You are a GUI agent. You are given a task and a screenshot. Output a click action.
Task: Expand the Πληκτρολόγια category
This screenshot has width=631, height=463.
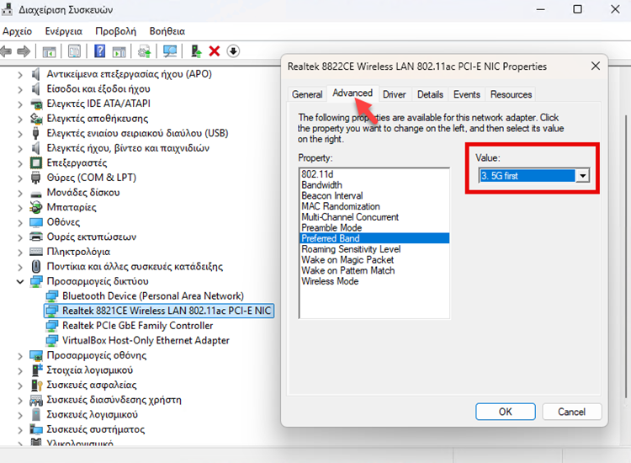(x=20, y=252)
